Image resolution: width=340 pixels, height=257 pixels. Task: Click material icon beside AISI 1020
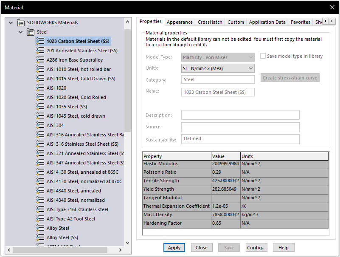(x=40, y=88)
